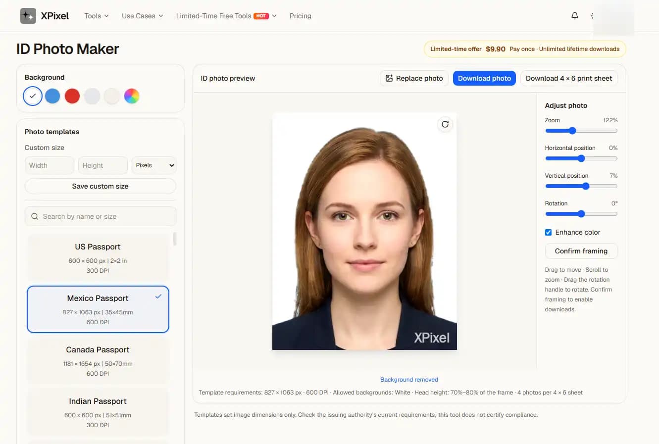Focus the custom Width input field
The image size is (659, 444).
coord(50,165)
